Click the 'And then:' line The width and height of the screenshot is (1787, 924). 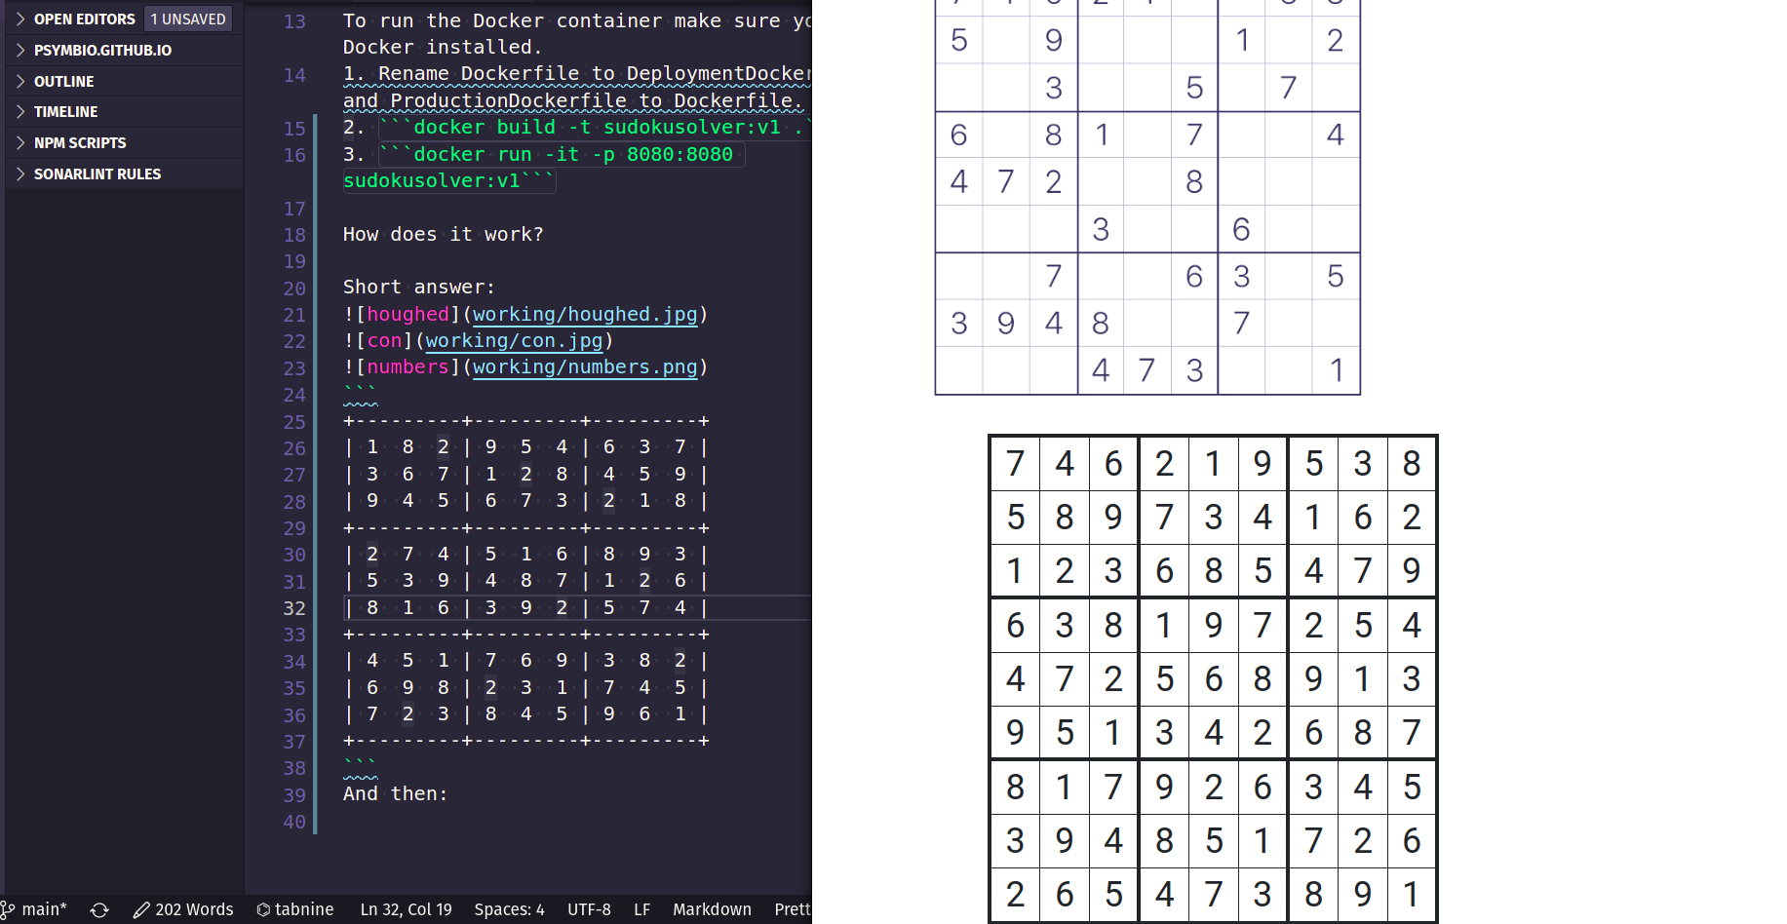click(x=396, y=793)
